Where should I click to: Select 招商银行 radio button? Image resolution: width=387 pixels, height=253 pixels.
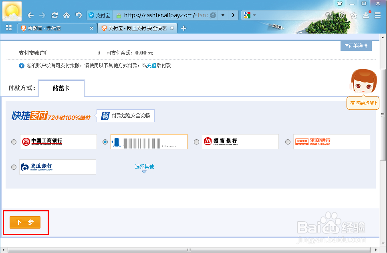coord(196,142)
